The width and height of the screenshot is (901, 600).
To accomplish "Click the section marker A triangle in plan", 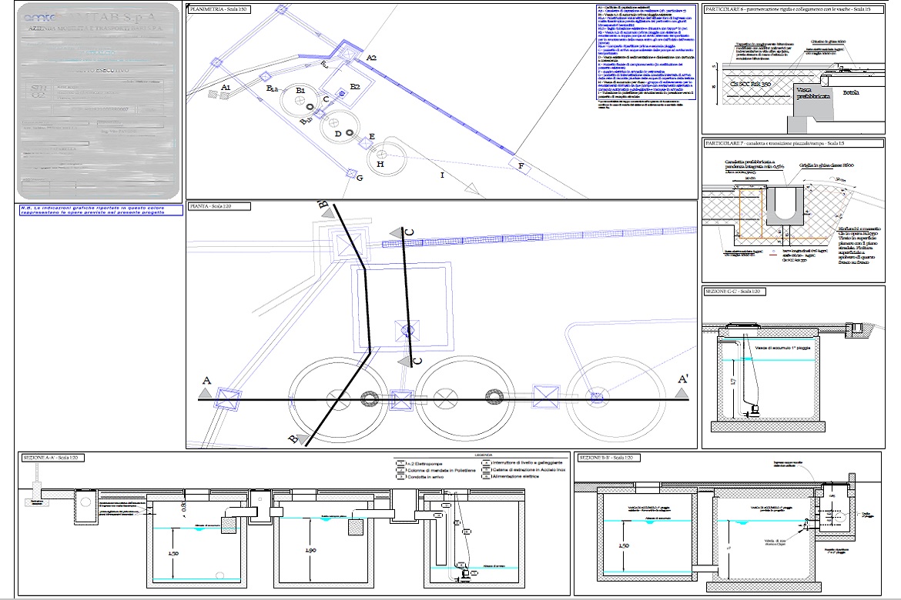I will (206, 393).
